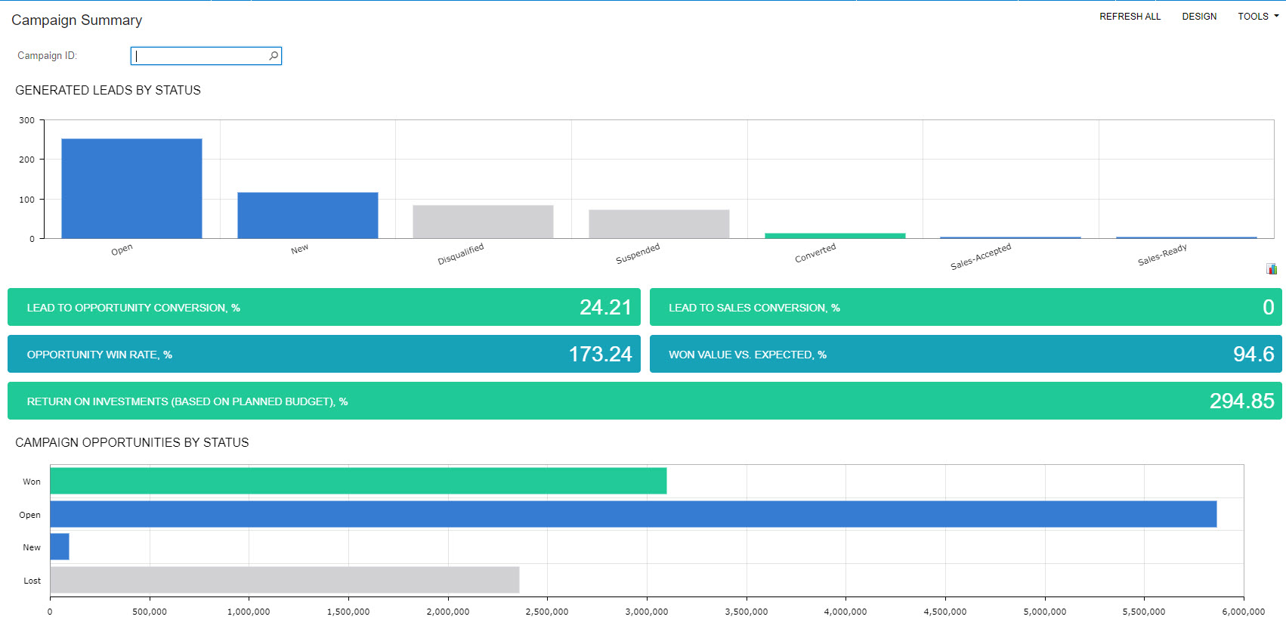Click REFRESH ALL button
1286x629 pixels.
pos(1130,17)
